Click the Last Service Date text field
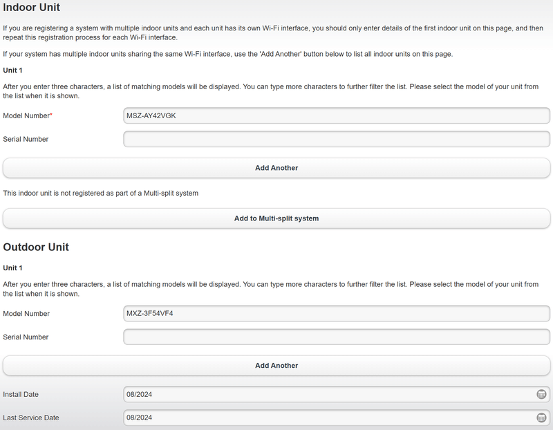The height and width of the screenshot is (430, 553). [329, 418]
